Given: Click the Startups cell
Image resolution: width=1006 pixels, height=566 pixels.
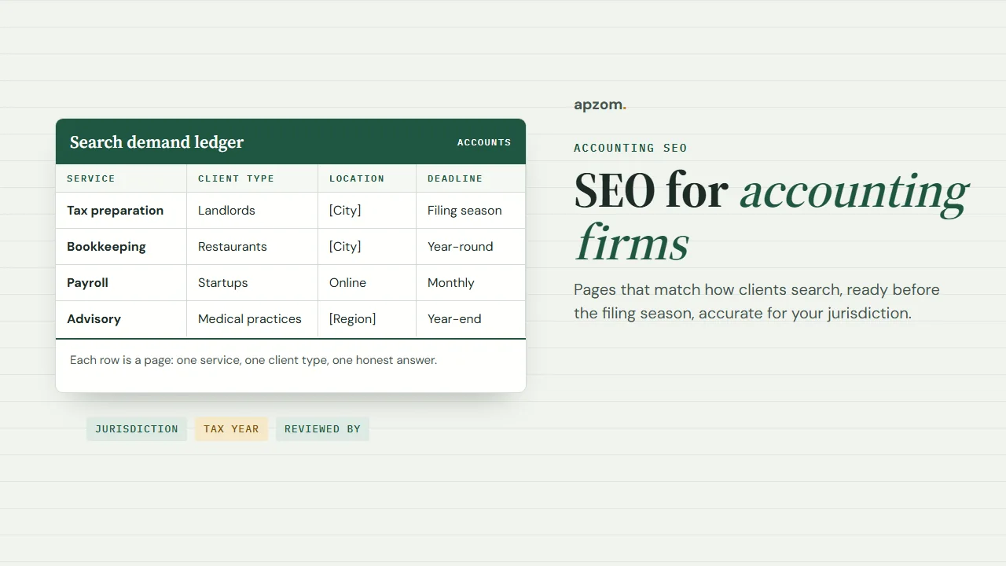Looking at the screenshot, I should pyautogui.click(x=252, y=283).
